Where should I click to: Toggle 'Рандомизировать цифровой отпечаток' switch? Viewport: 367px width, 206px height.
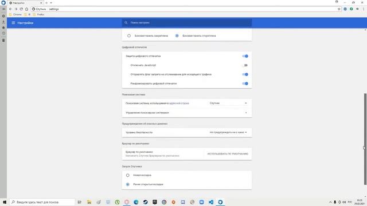click(x=245, y=84)
